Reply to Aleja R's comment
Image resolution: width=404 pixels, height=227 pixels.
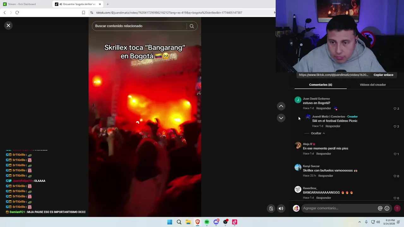(x=324, y=154)
